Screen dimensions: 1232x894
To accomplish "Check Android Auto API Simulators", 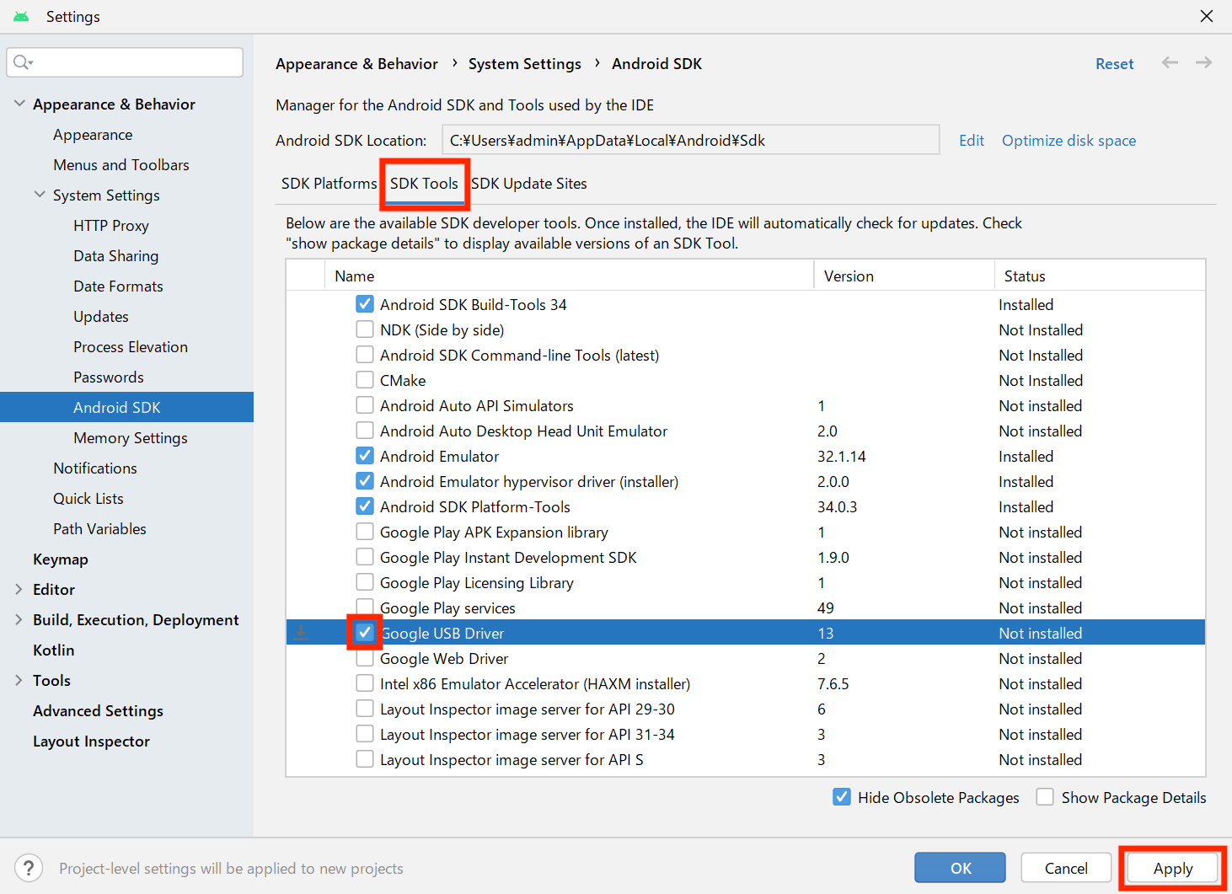I will click(365, 405).
